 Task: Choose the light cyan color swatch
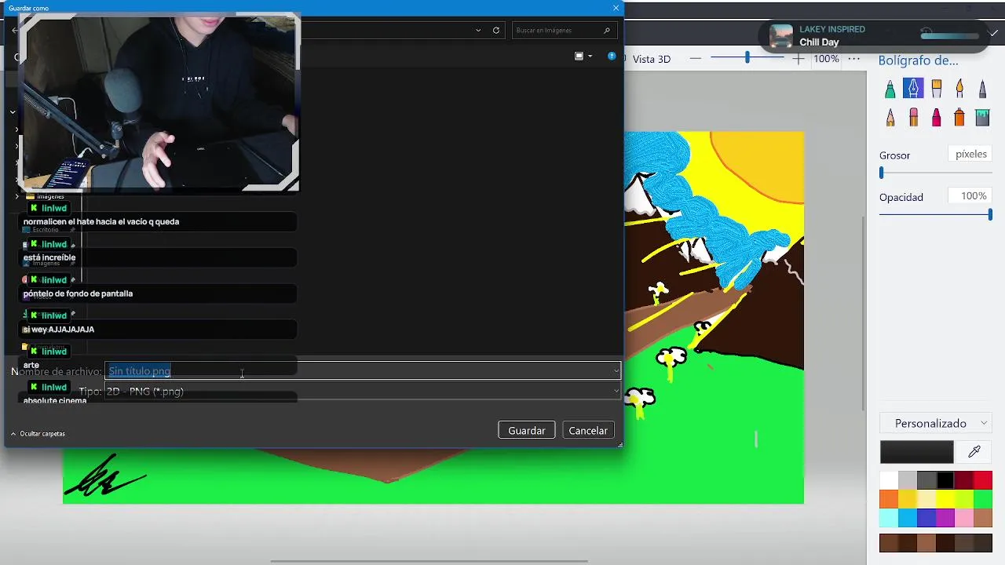tap(889, 517)
